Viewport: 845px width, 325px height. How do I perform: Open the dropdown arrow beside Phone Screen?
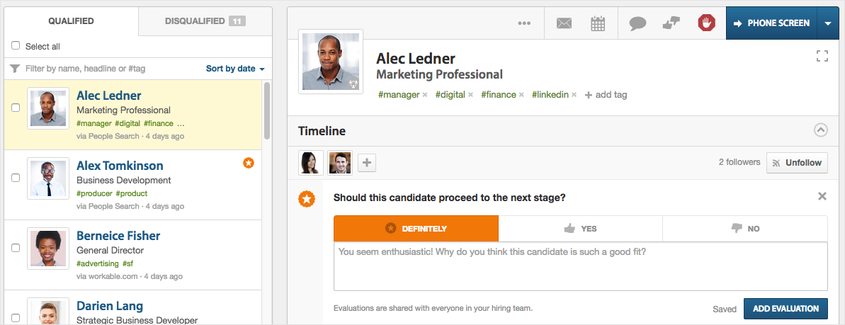(828, 23)
